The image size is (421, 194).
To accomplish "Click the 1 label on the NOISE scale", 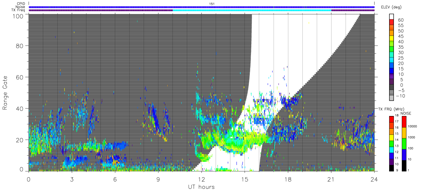I will pyautogui.click(x=409, y=170).
